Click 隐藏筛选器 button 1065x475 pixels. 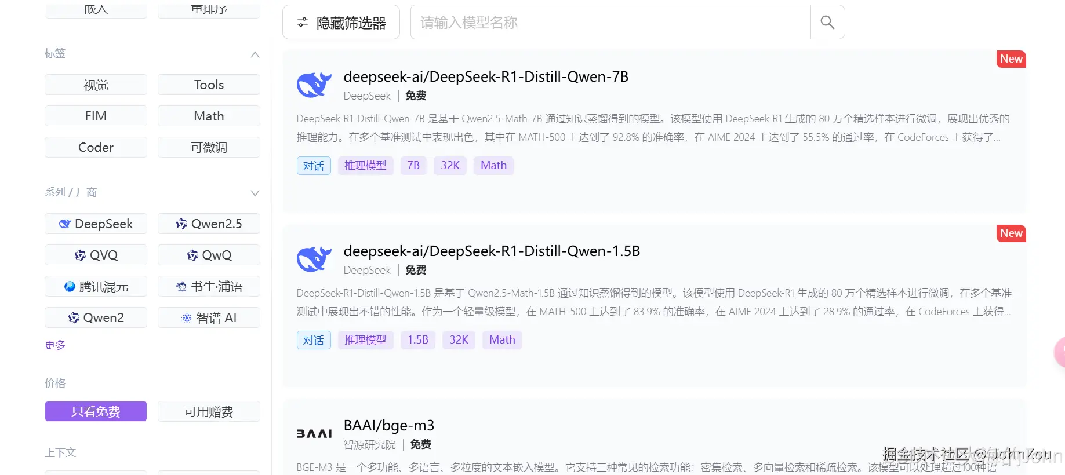pyautogui.click(x=341, y=23)
